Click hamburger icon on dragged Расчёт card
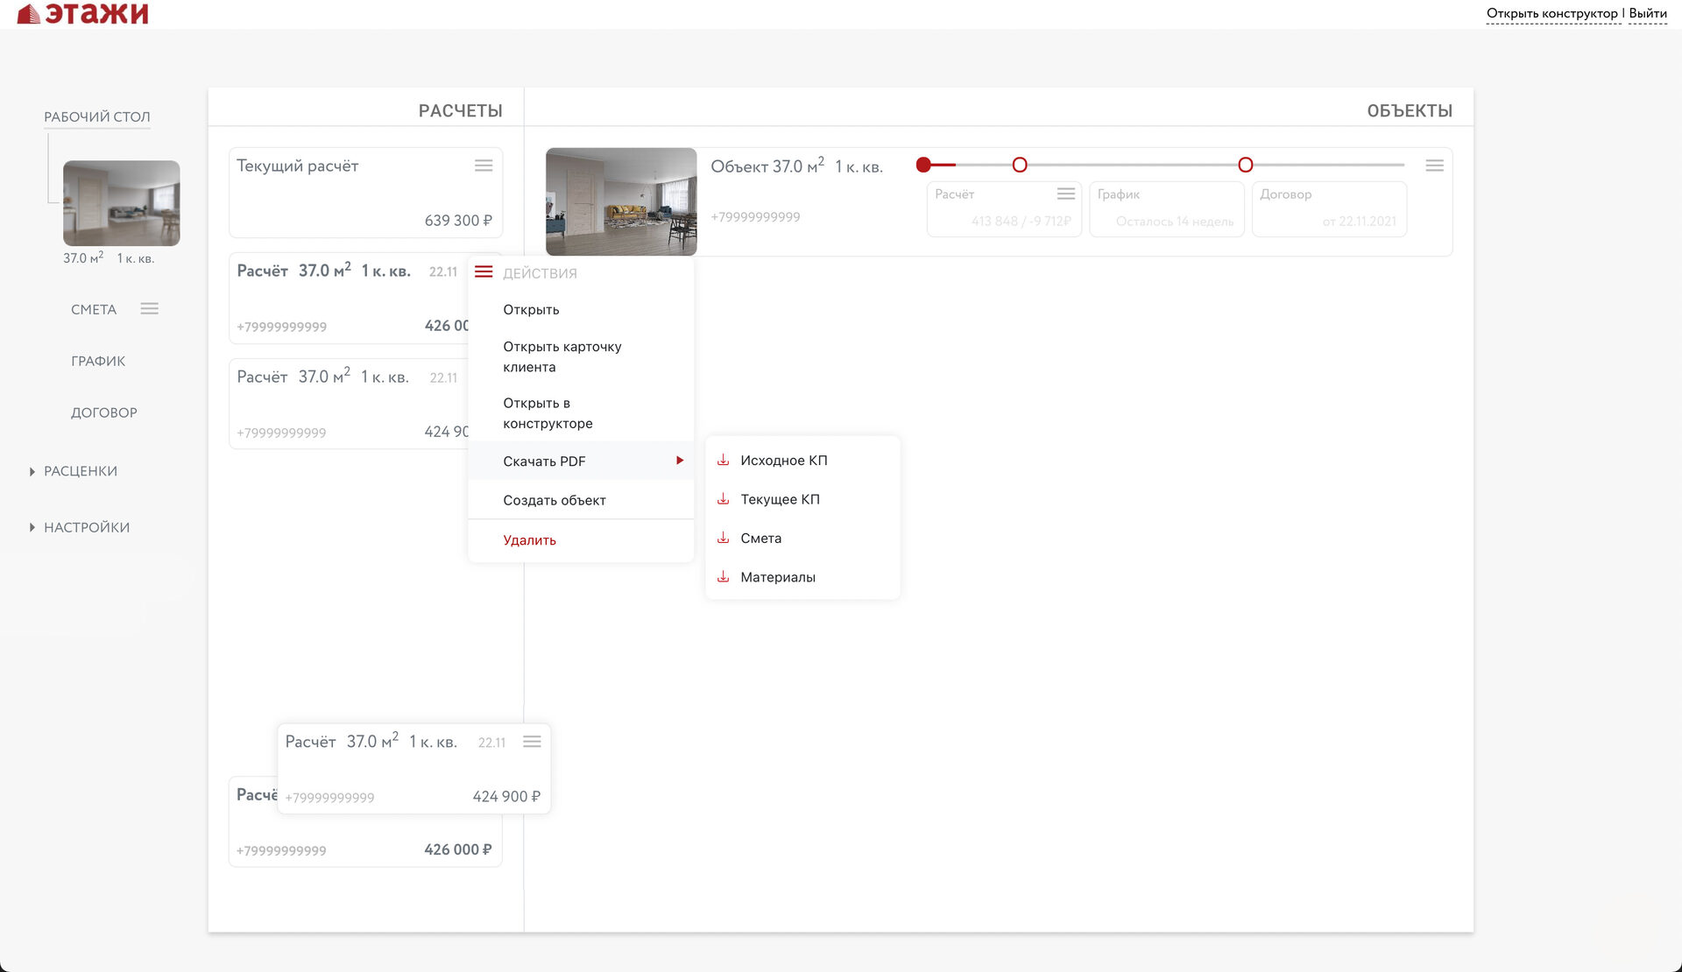Image resolution: width=1682 pixels, height=972 pixels. (x=532, y=742)
